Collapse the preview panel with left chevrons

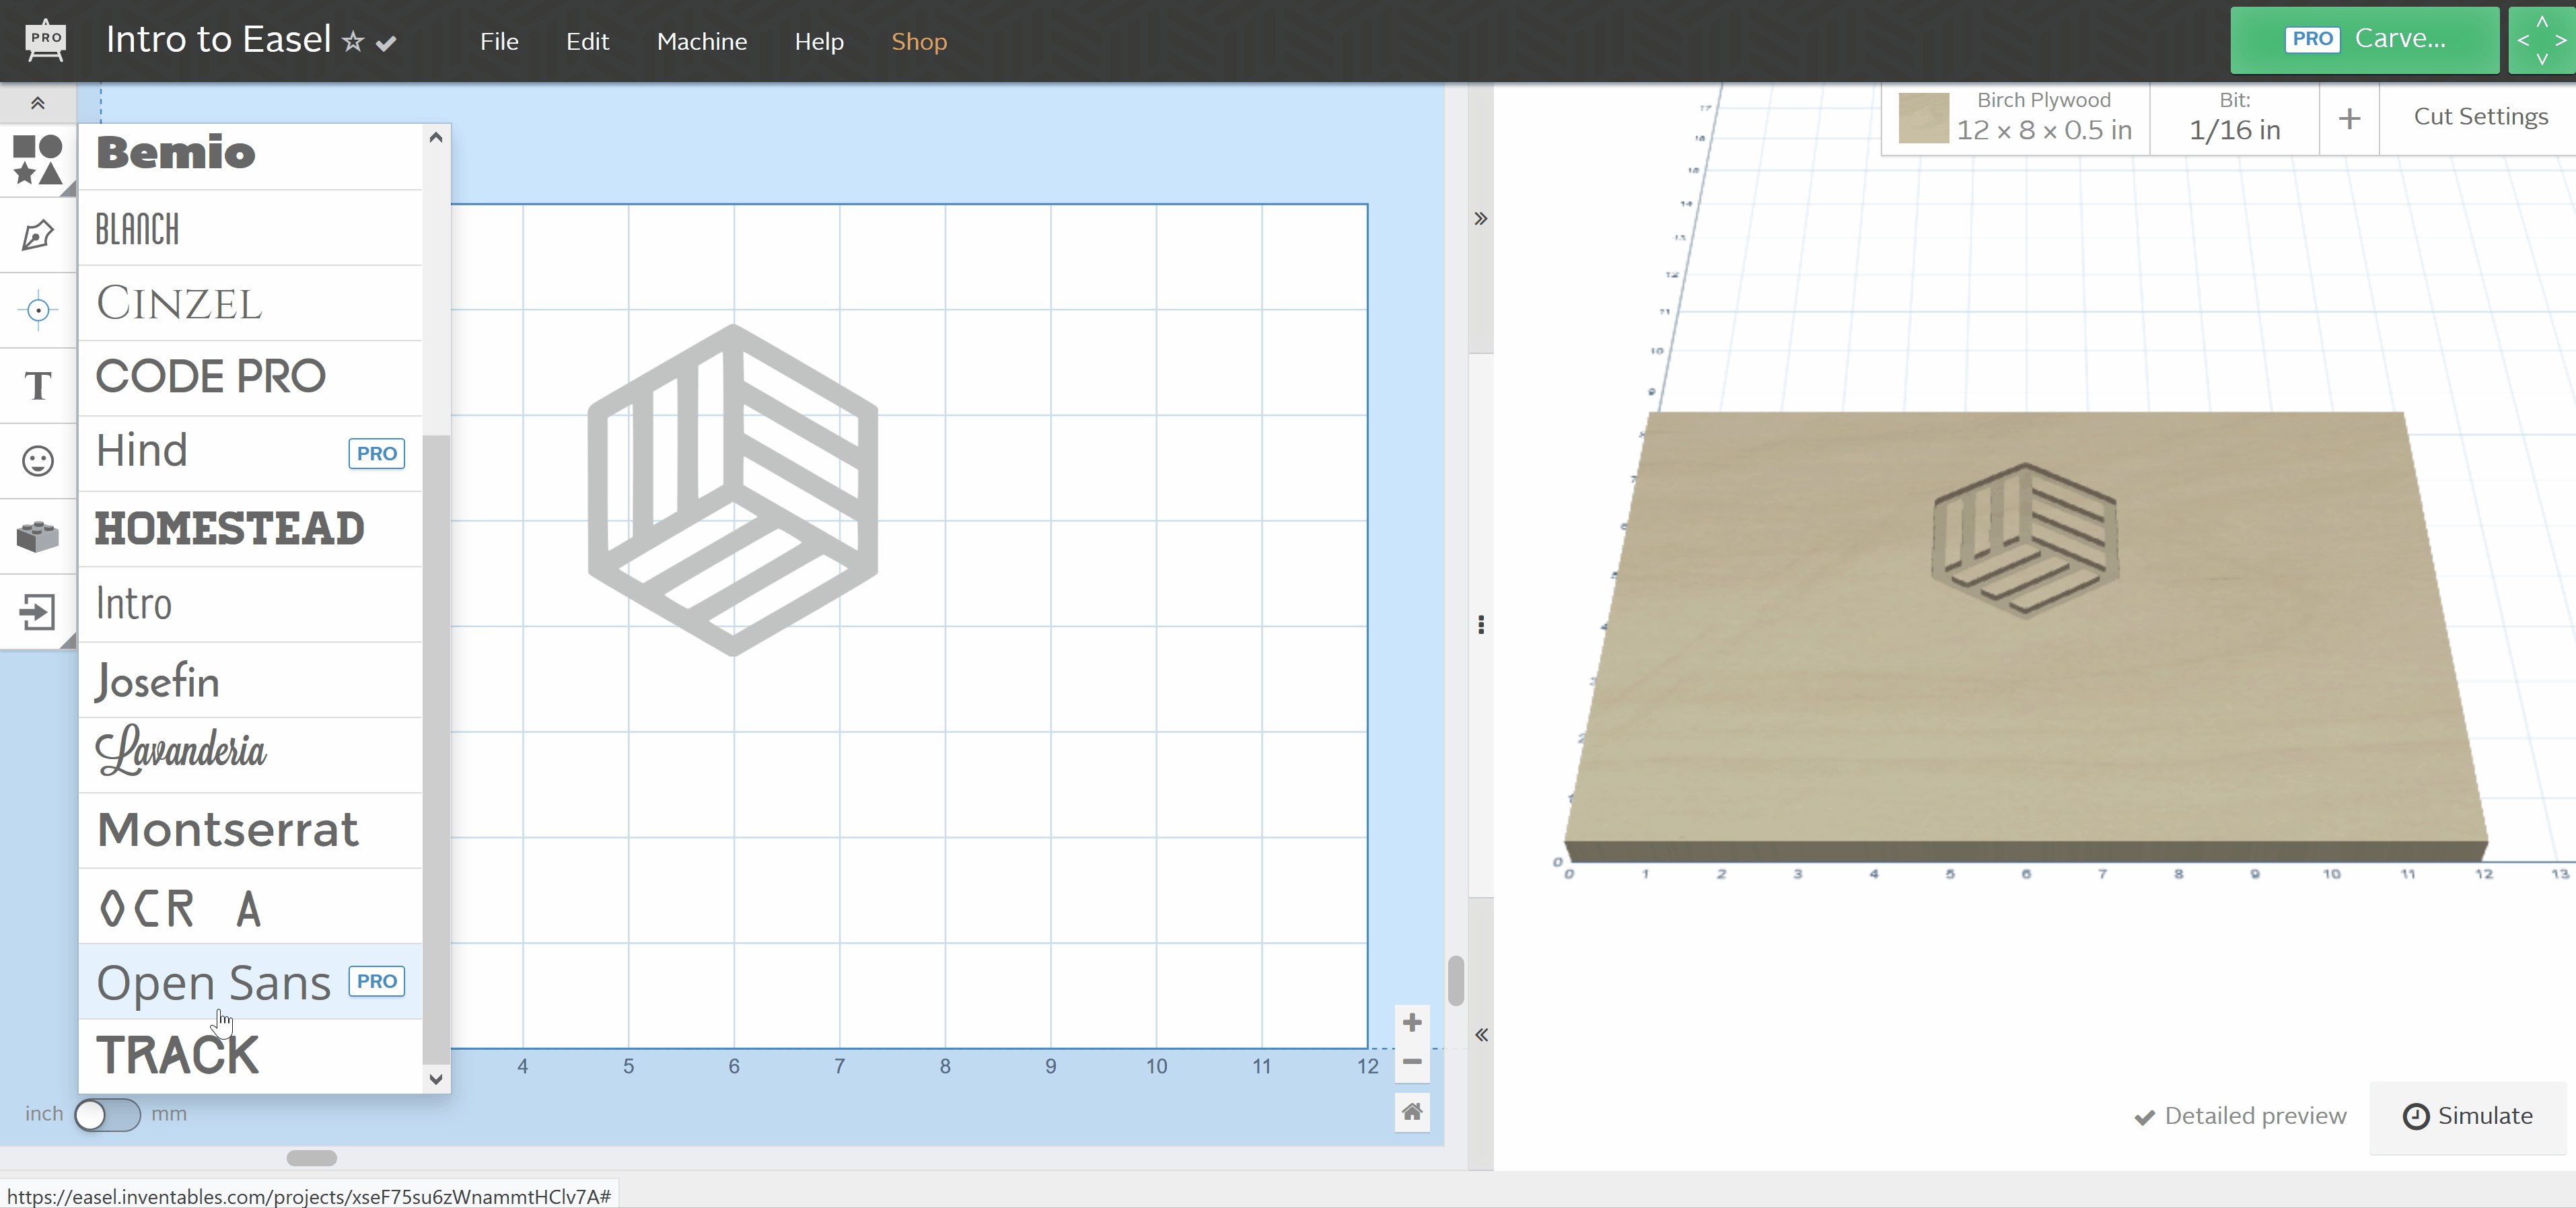(x=1482, y=1035)
